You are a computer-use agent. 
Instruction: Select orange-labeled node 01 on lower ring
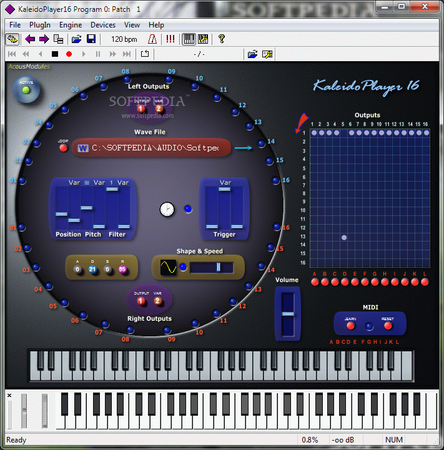[21, 228]
